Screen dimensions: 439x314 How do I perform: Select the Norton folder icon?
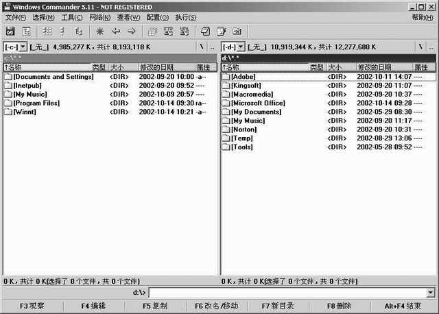[x=226, y=130]
